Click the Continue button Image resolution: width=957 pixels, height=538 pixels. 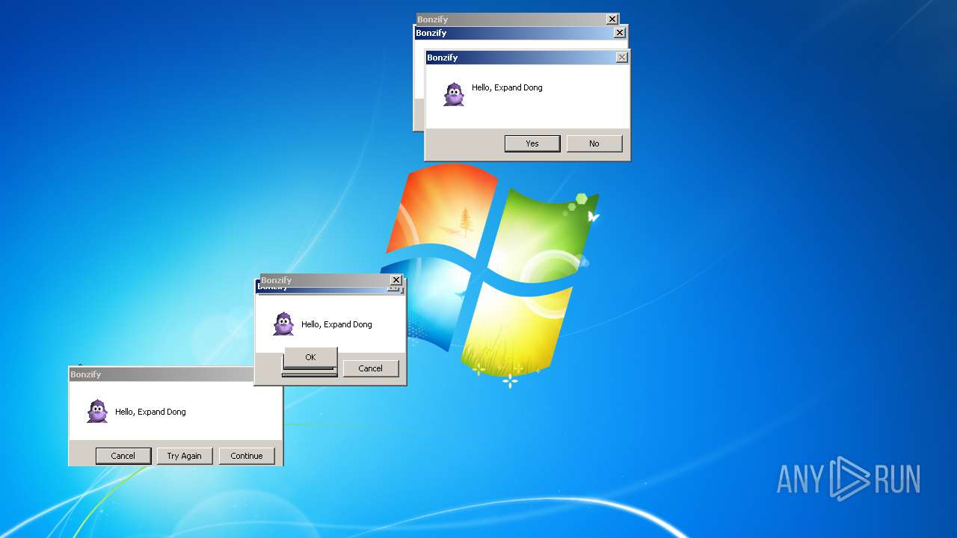(x=247, y=456)
